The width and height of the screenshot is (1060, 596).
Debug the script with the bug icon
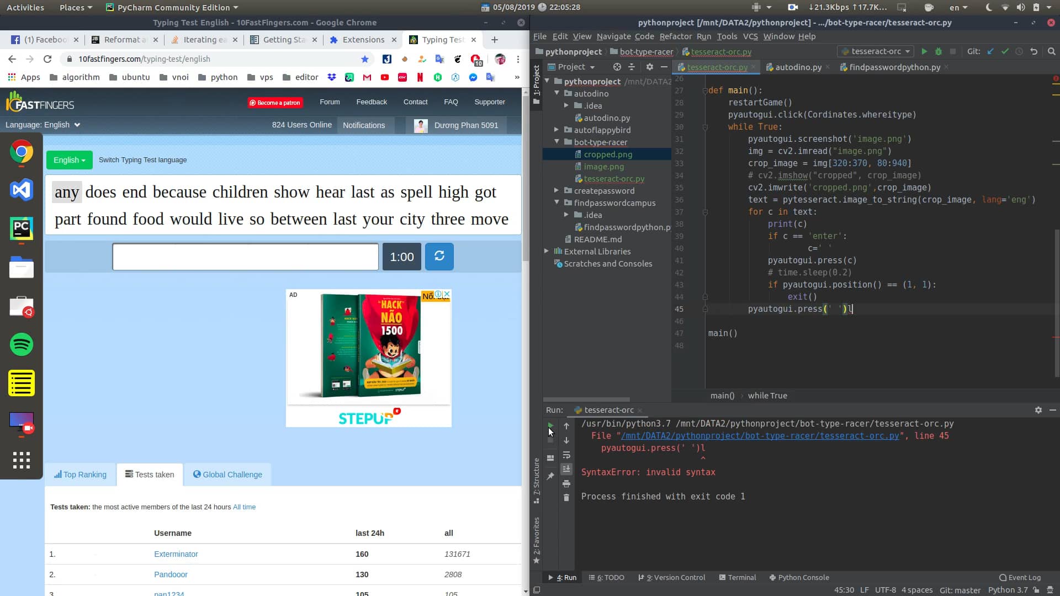point(939,51)
